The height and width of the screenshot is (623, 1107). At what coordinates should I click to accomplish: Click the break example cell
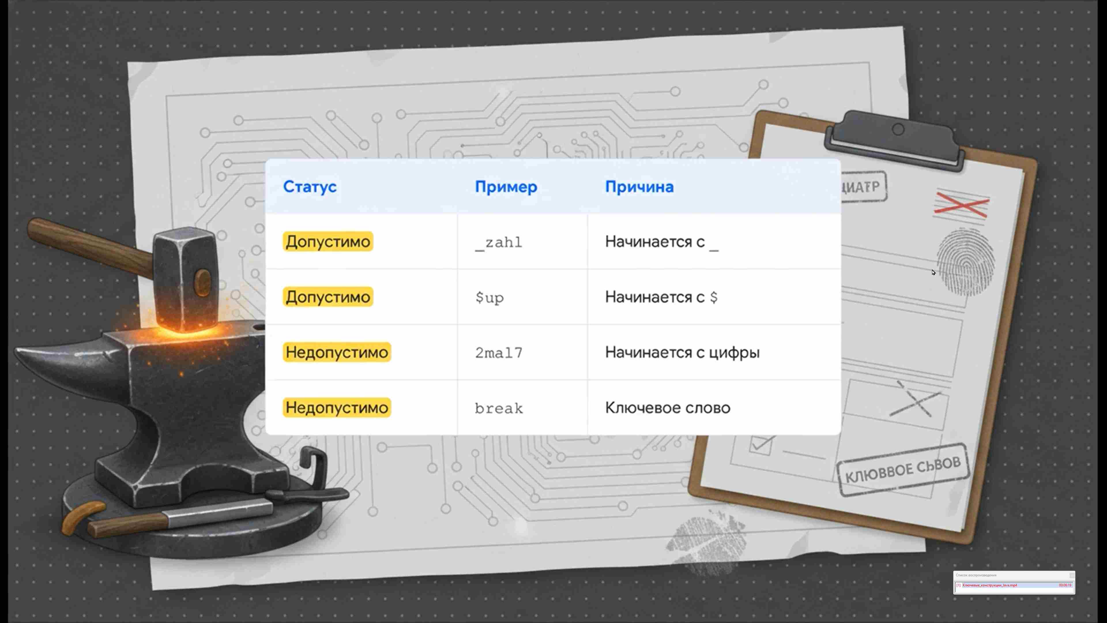point(522,408)
